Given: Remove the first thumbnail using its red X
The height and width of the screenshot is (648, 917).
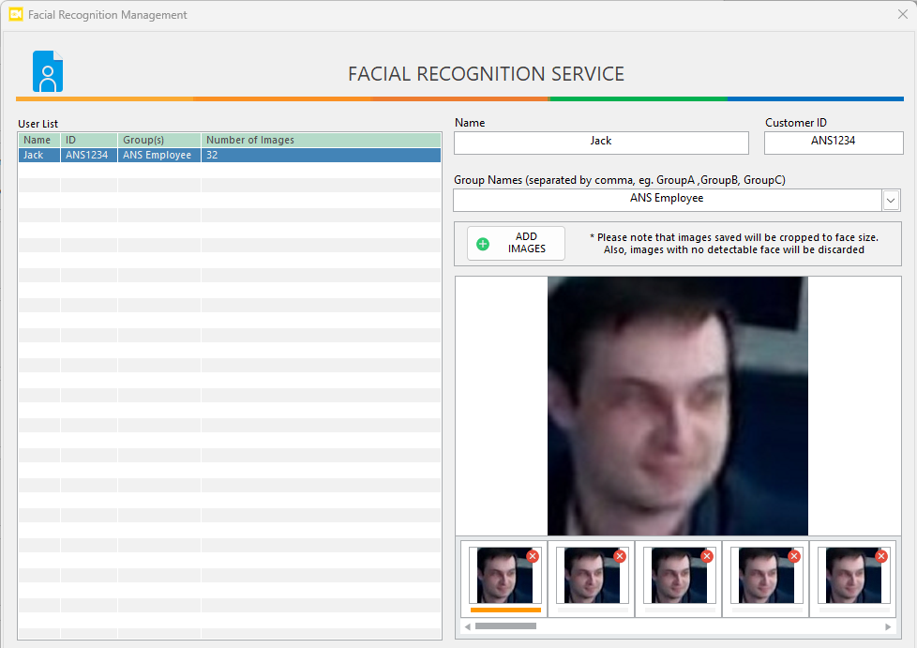Looking at the screenshot, I should tap(533, 556).
